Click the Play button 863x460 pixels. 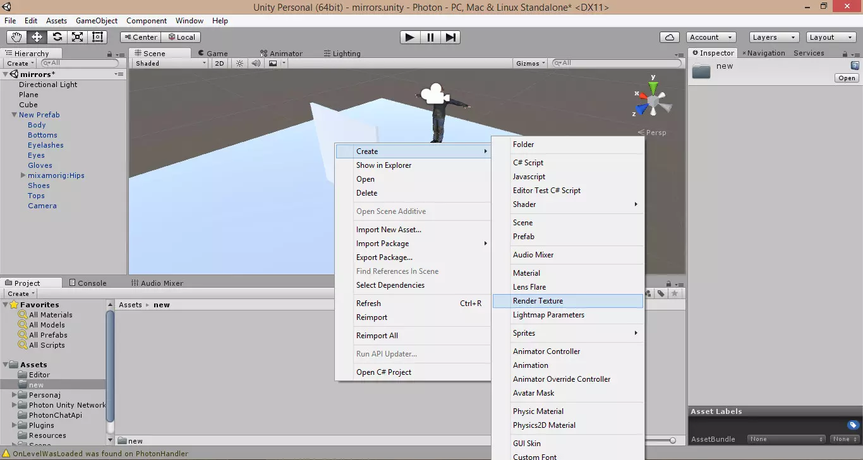409,37
